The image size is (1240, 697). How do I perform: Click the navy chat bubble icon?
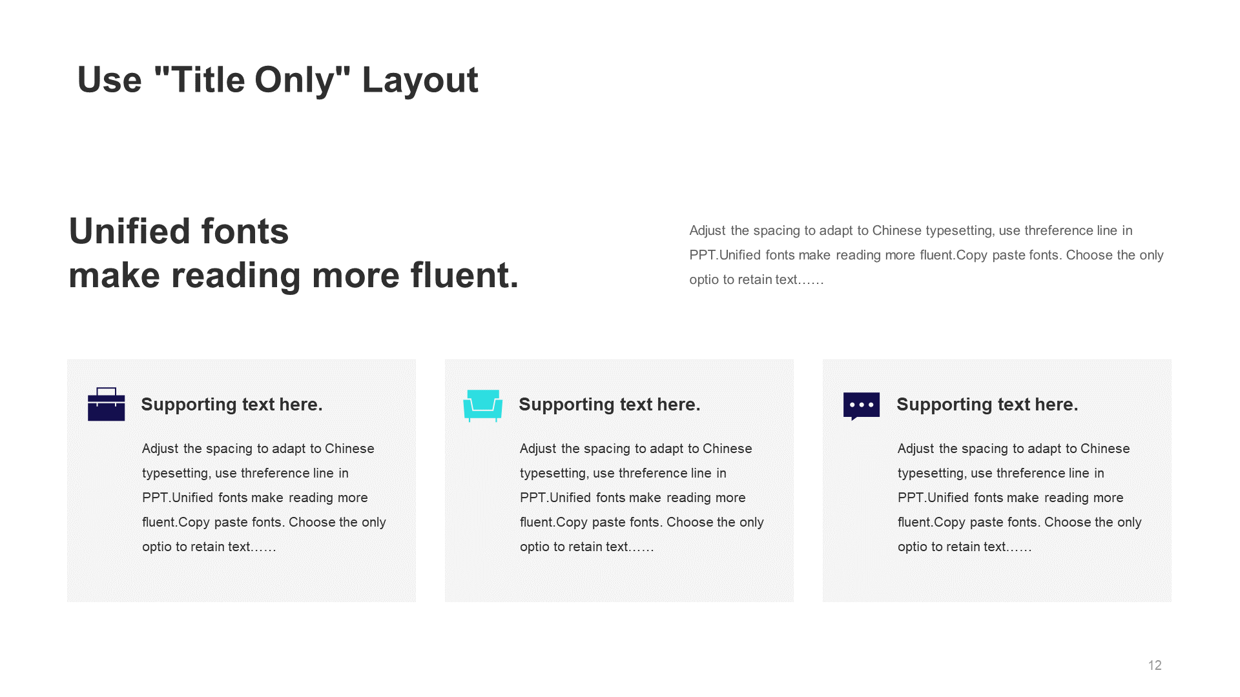point(862,407)
